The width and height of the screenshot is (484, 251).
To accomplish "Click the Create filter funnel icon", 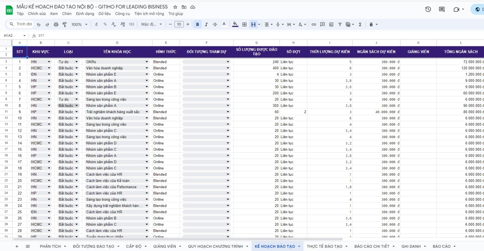I will [340, 25].
